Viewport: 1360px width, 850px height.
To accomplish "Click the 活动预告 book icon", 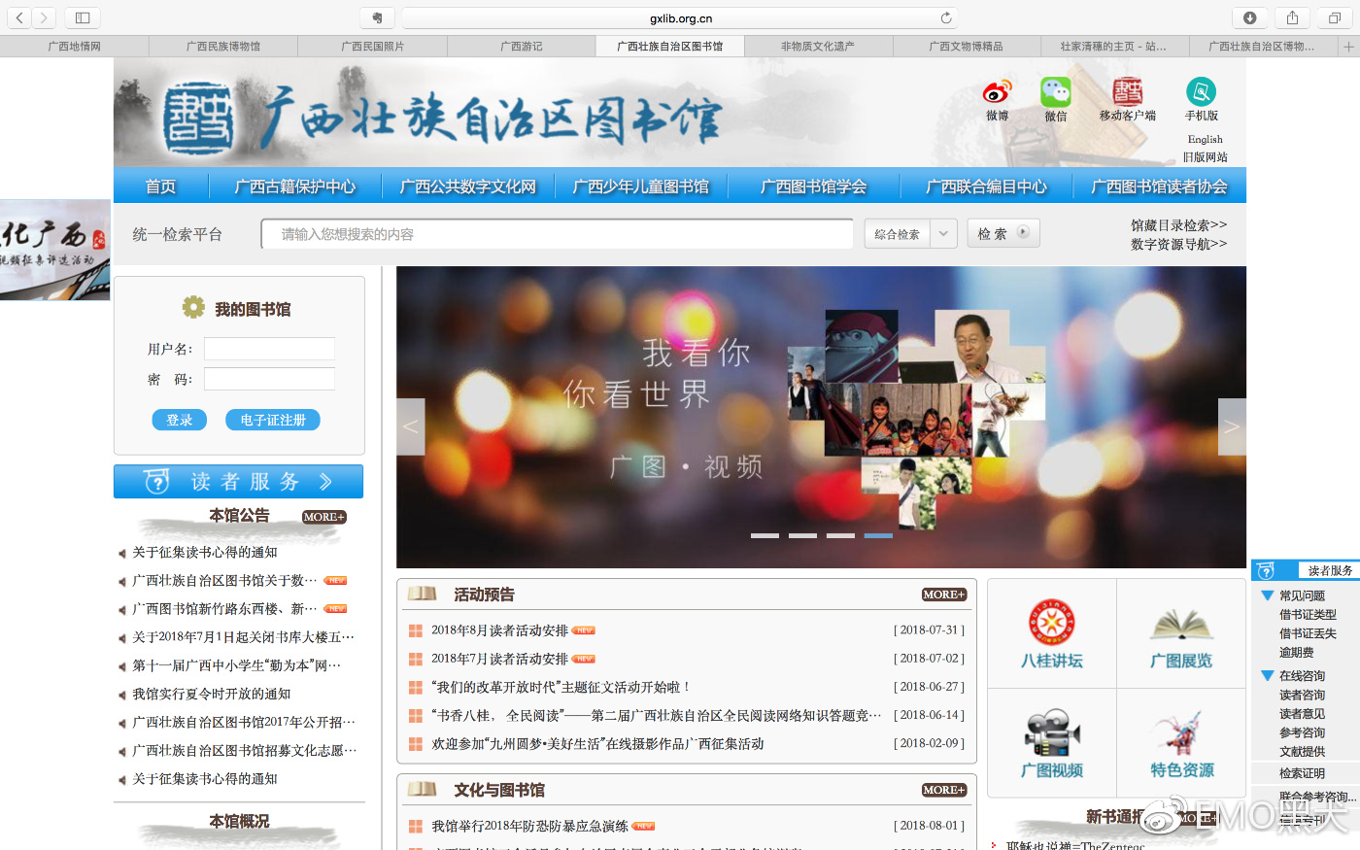I will tap(422, 594).
